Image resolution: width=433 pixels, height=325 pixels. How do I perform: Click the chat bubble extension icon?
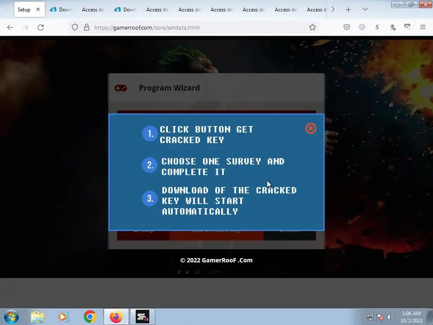click(407, 27)
